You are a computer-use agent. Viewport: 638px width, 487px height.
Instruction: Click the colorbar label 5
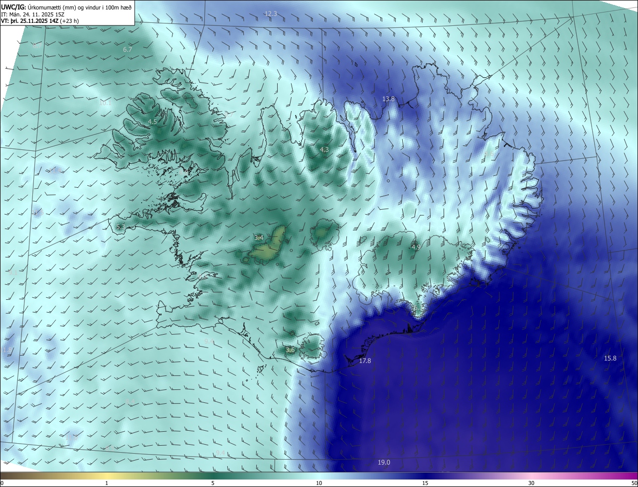coord(213,483)
